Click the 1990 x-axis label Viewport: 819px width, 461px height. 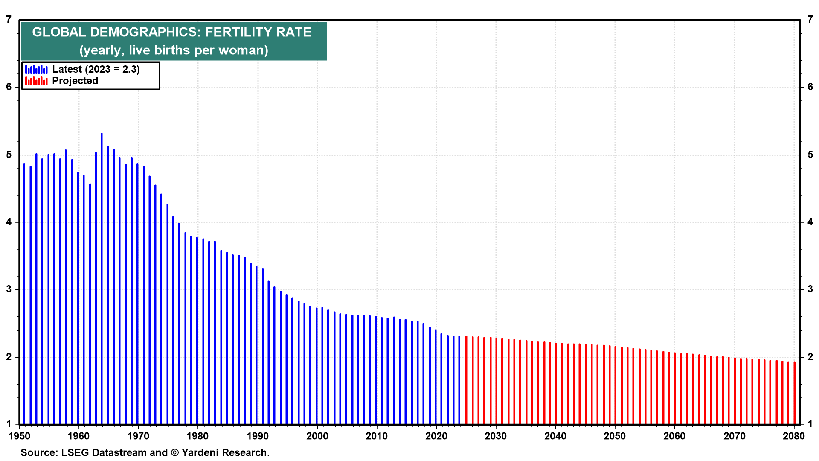tap(258, 436)
